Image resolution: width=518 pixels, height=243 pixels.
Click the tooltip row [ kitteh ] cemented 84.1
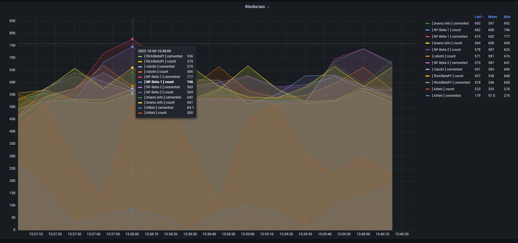[166, 107]
